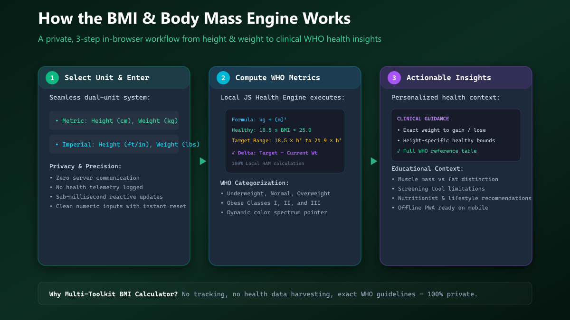This screenshot has width=570, height=320.
Task: Click the Formula kg ÷ (m)² line
Action: click(x=259, y=119)
